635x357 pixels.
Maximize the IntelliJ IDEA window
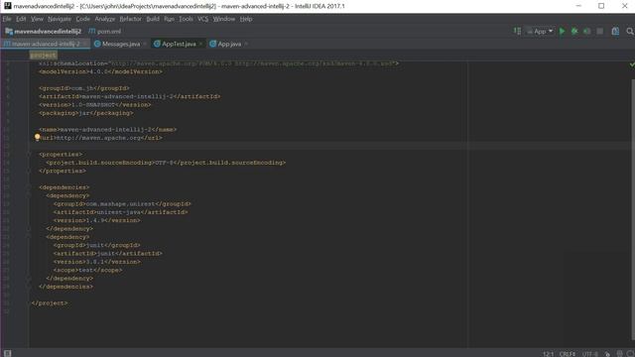click(x=601, y=6)
